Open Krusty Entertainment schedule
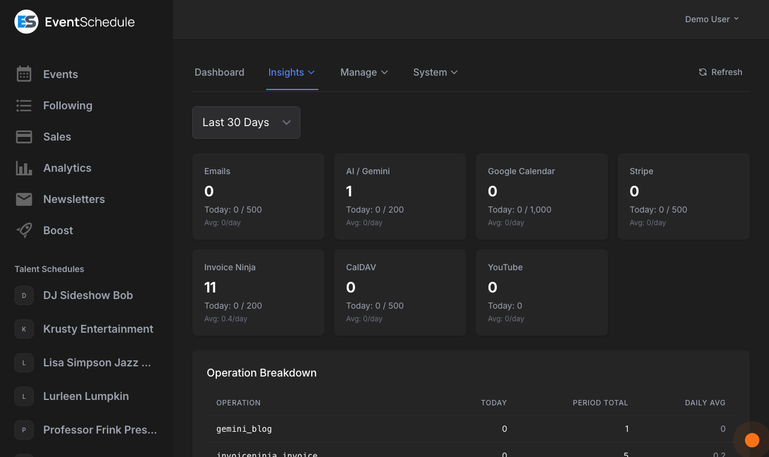This screenshot has width=769, height=457. pos(99,329)
